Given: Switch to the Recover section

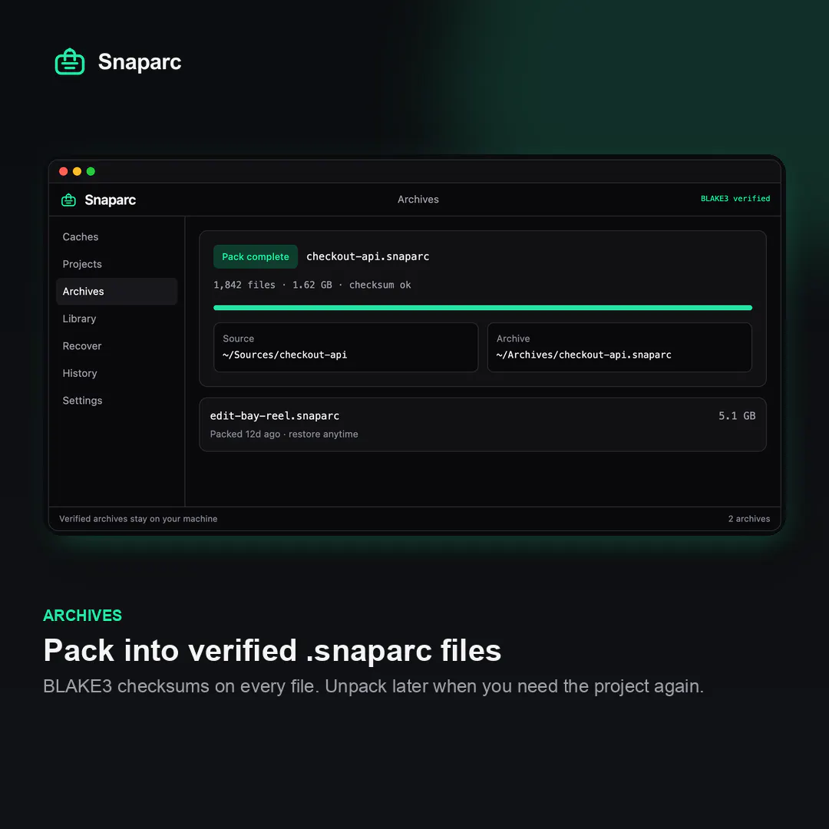Looking at the screenshot, I should click(117, 345).
